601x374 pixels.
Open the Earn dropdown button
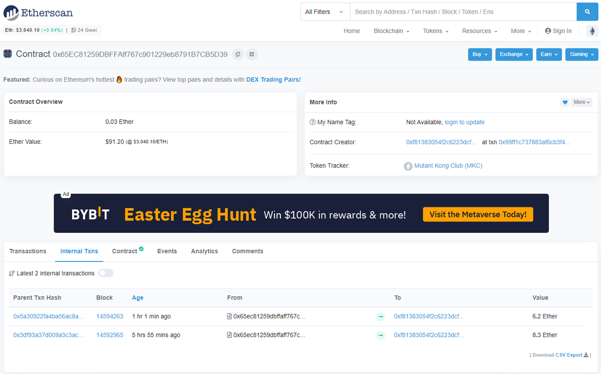pos(549,54)
